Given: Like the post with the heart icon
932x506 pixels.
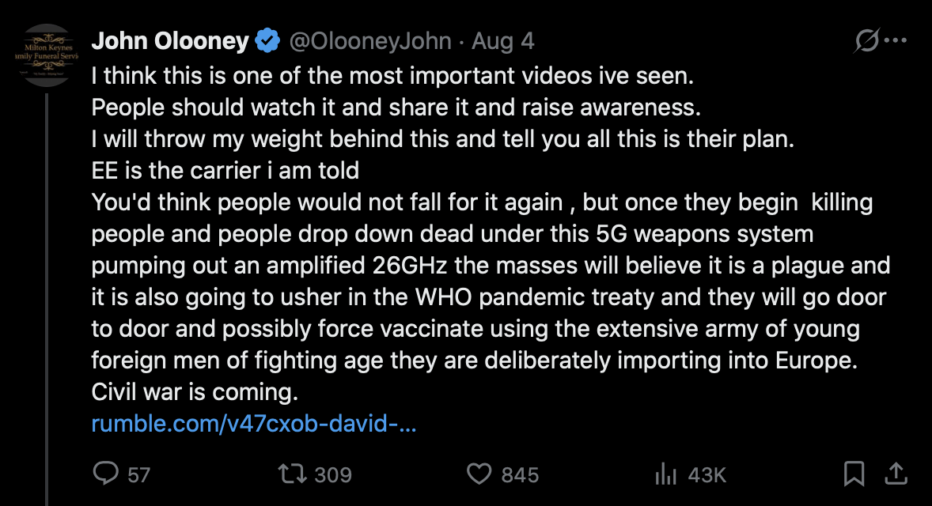Looking at the screenshot, I should pos(479,474).
